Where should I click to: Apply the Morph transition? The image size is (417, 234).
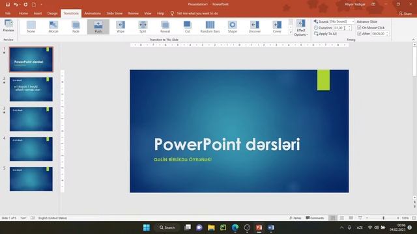pyautogui.click(x=53, y=27)
